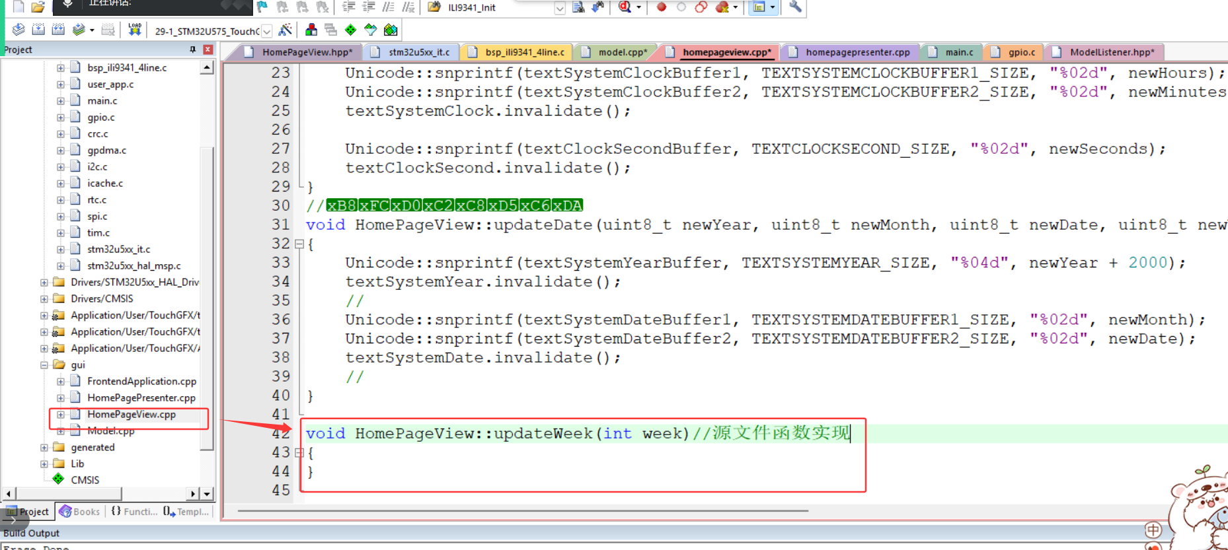Collapse the updateDate function at line 32
The image size is (1228, 550).
pyautogui.click(x=299, y=244)
